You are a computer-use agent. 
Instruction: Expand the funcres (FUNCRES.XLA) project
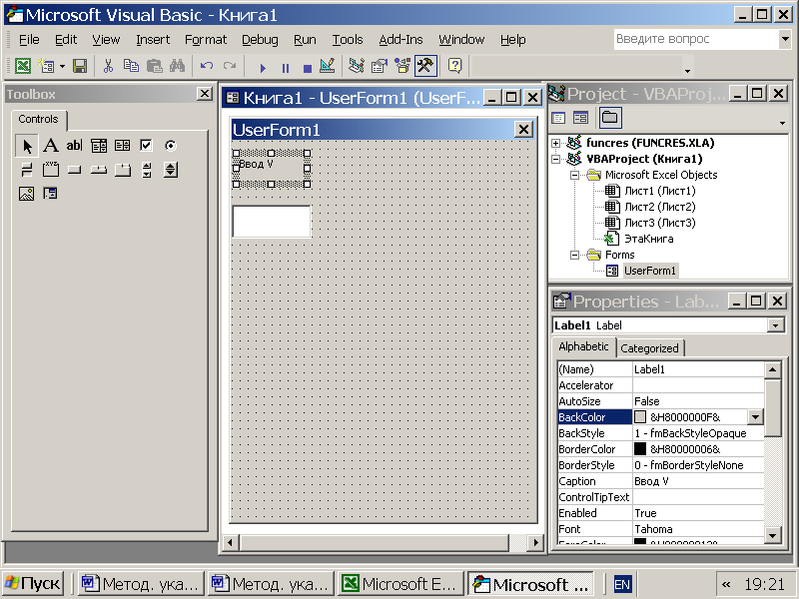556,143
